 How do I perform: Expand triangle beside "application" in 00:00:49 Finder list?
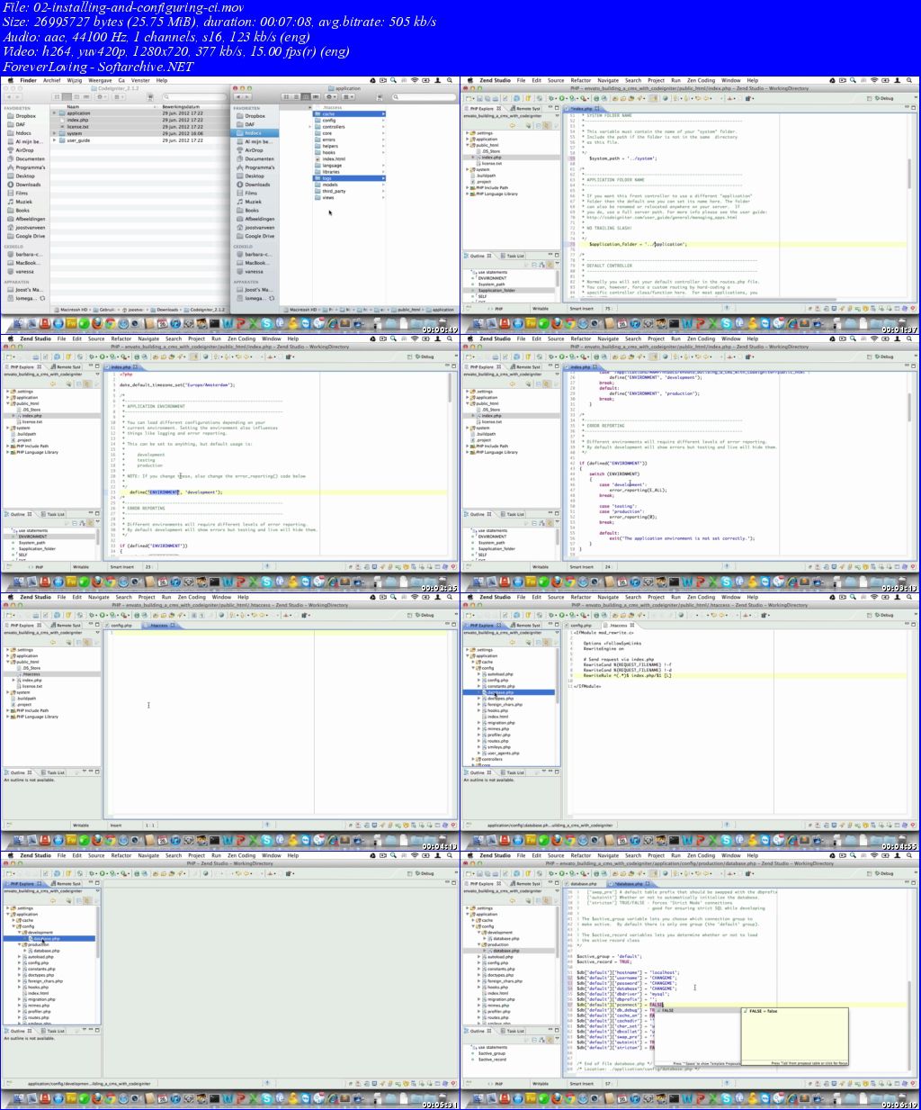pyautogui.click(x=54, y=113)
